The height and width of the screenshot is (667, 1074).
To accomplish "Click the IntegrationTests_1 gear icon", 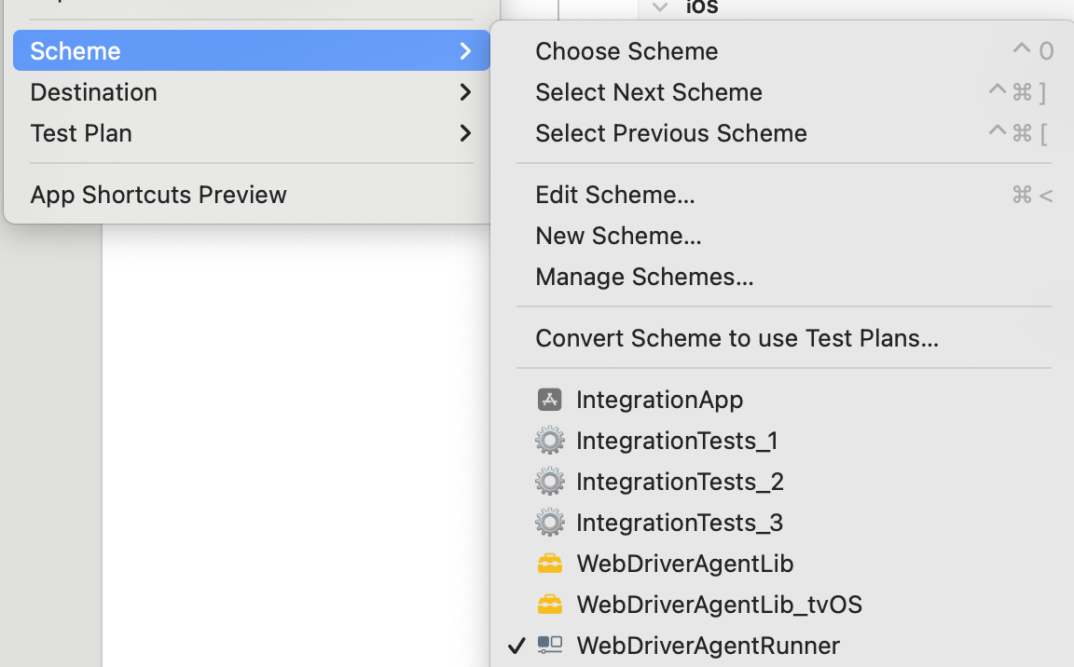I will point(550,441).
